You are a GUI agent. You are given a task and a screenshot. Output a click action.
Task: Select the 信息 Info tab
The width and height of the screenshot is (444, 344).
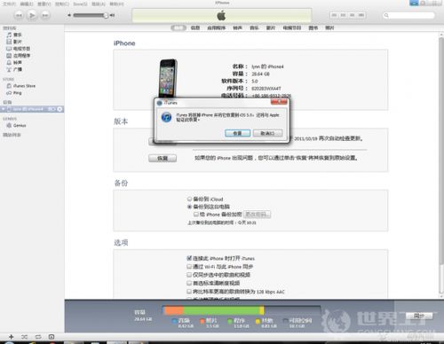coord(195,27)
